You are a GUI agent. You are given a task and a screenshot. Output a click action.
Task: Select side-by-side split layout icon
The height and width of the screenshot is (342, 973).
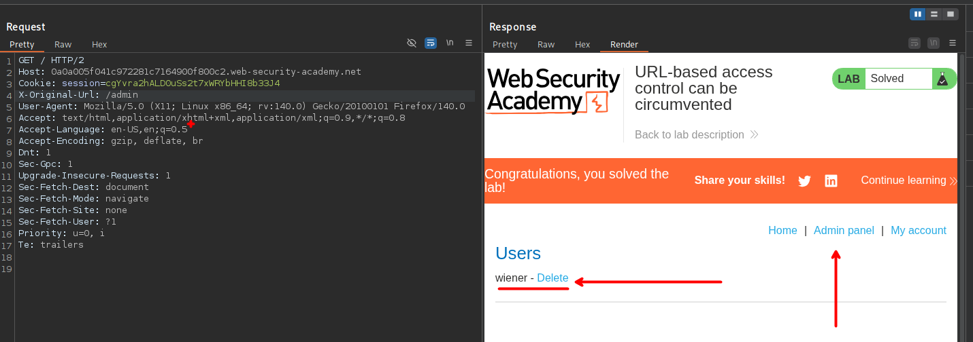[x=918, y=14]
